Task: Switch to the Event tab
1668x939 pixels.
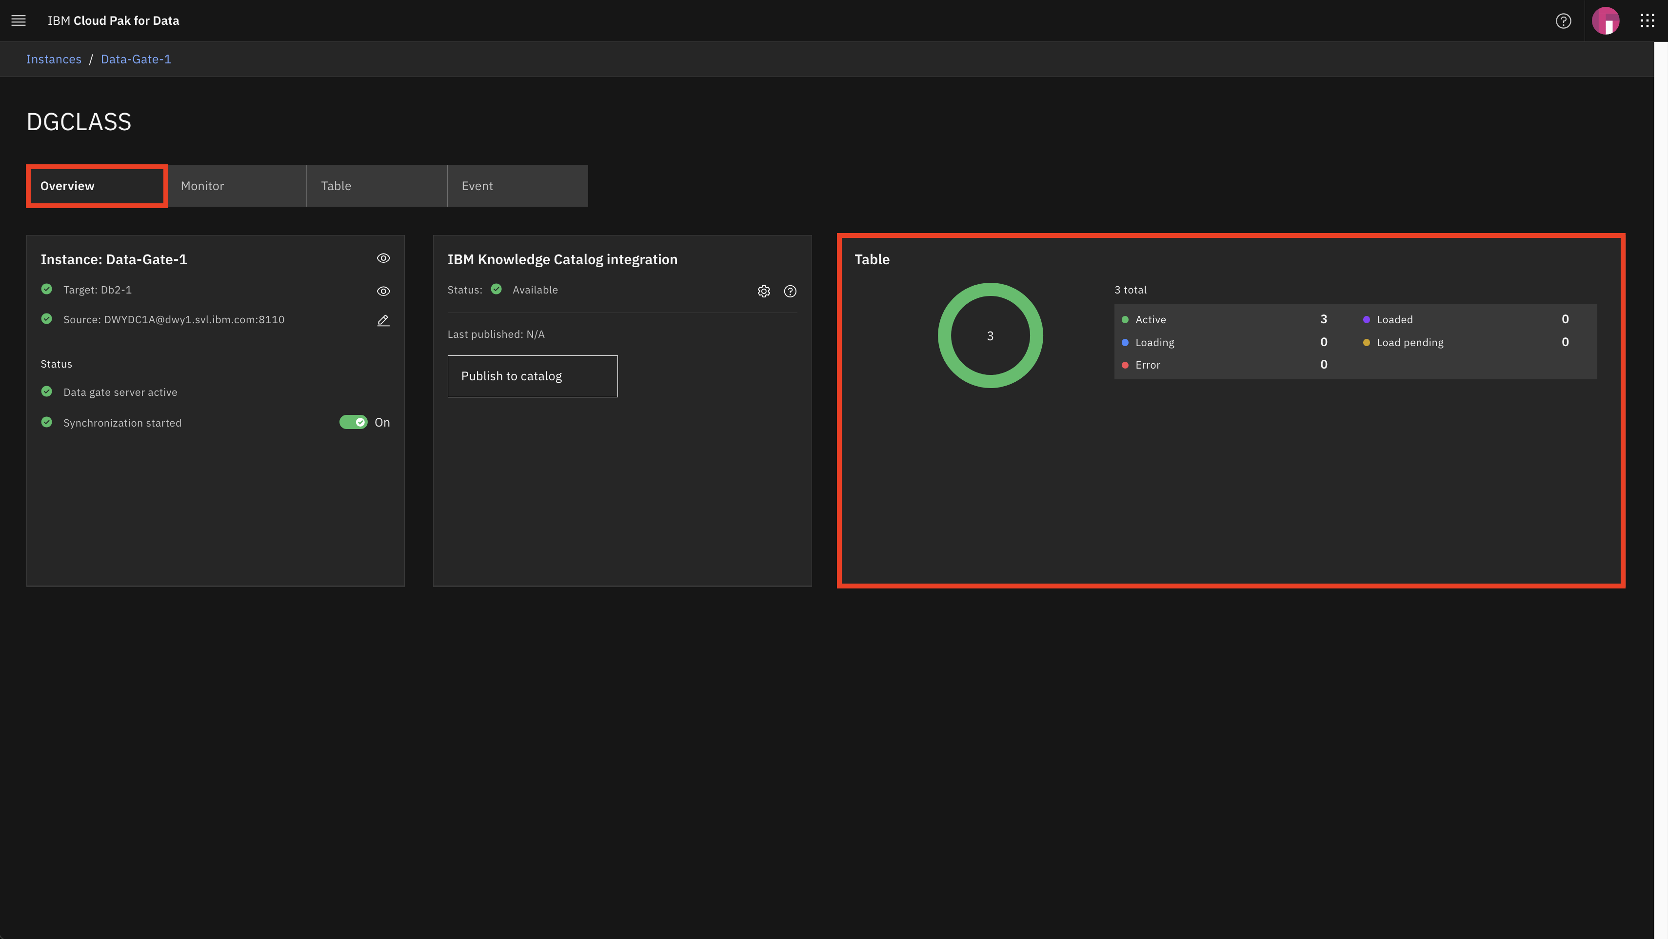Action: coord(477,186)
